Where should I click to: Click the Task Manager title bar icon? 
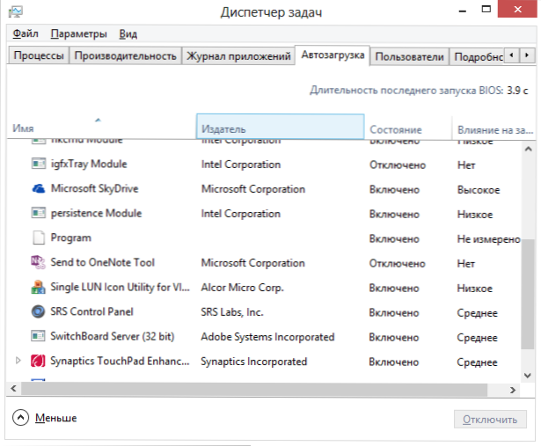(x=16, y=11)
